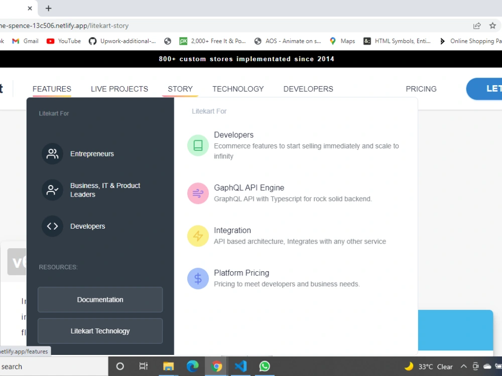Open the Platform Pricing heading link
This screenshot has height=376, width=502.
241,273
